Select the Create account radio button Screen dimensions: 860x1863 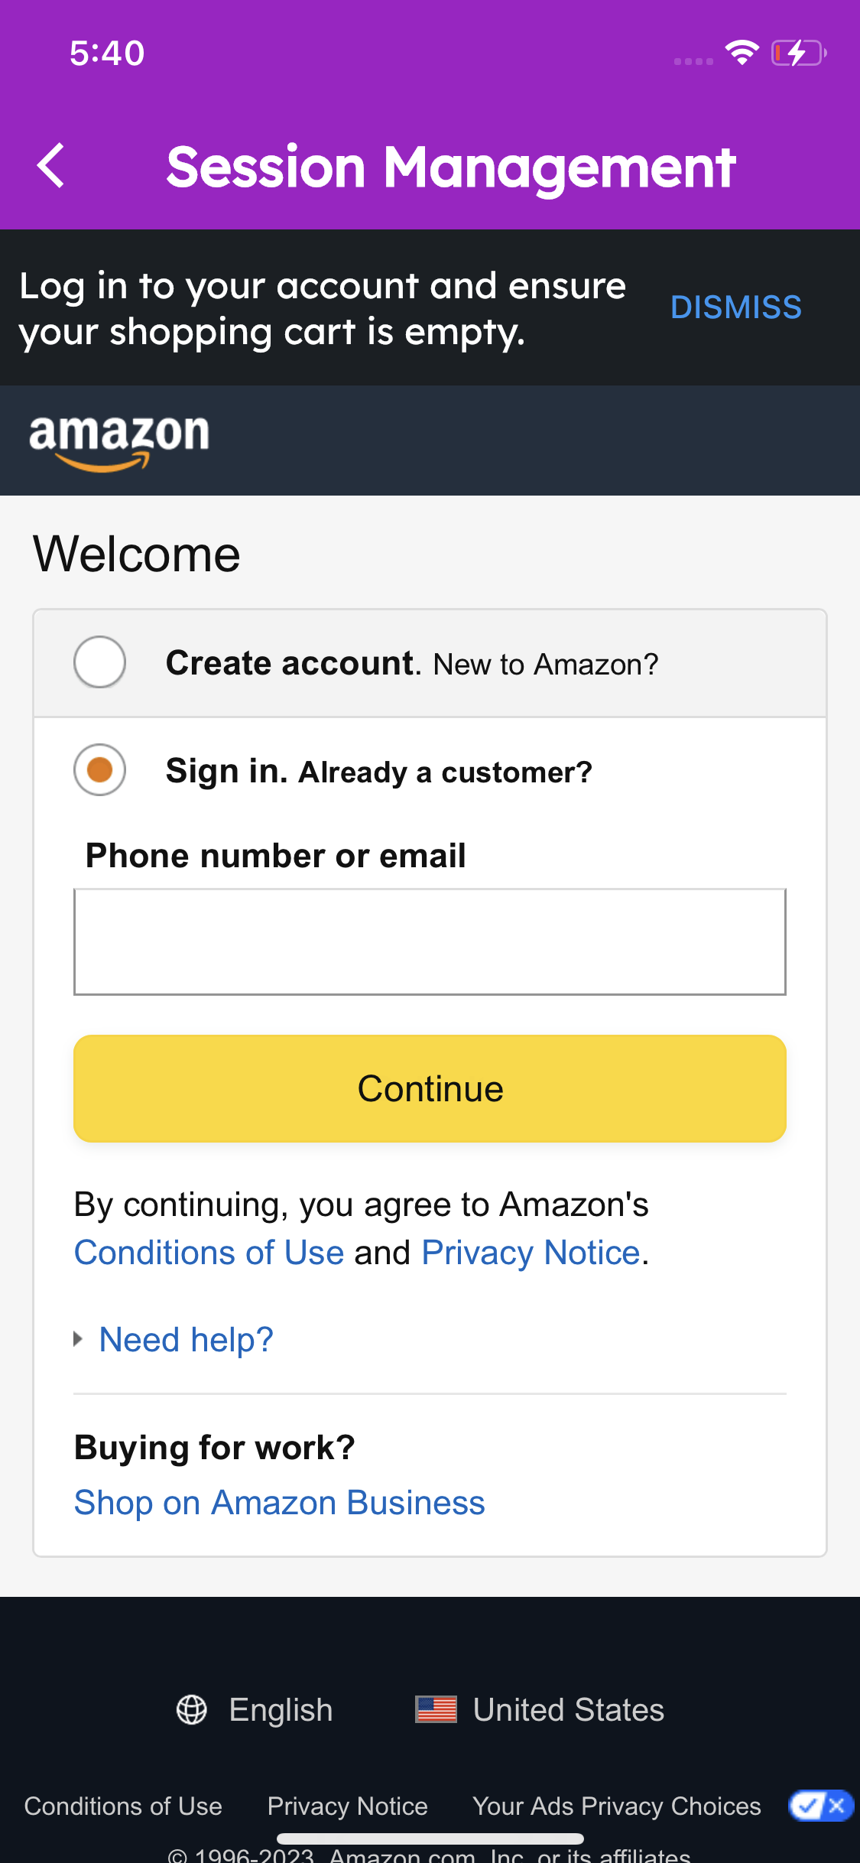pos(99,662)
